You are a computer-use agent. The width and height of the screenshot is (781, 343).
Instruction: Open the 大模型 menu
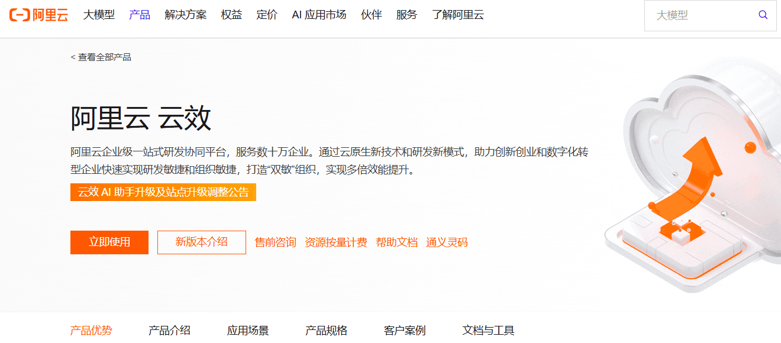coord(99,15)
